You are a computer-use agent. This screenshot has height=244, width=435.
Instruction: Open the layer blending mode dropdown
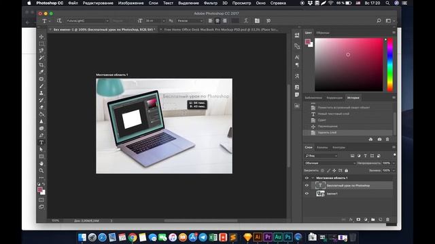[x=330, y=163]
